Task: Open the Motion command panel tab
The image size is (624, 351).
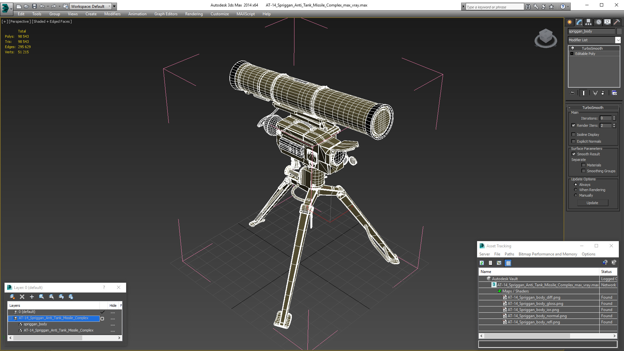Action: pyautogui.click(x=598, y=22)
